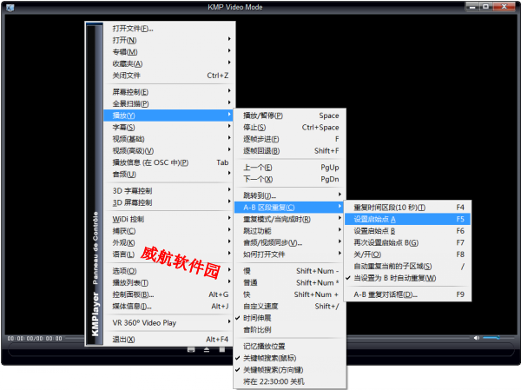Click the checkmark beside 时间伸展
Viewport: 521px width, 390px height.
(x=238, y=320)
